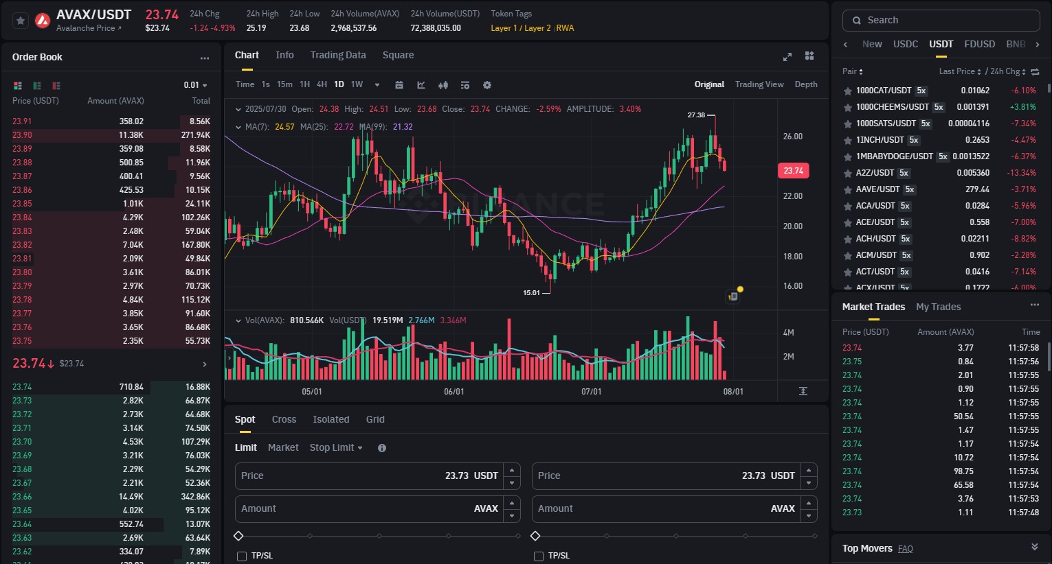Click the chart alert widget icon near the price axis
The image size is (1052, 564).
click(x=733, y=296)
